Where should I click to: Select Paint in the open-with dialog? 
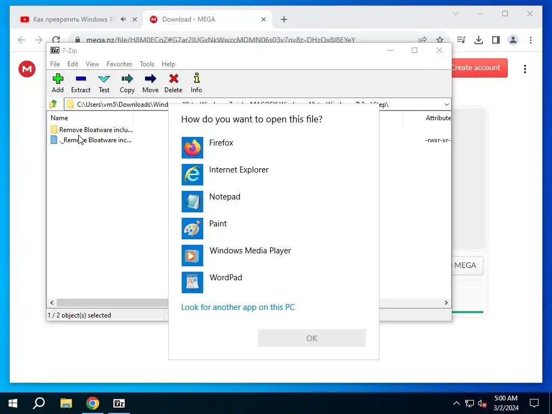(x=273, y=229)
